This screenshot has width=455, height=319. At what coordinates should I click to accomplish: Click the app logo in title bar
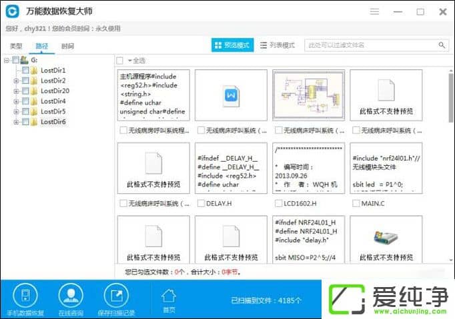(12, 11)
